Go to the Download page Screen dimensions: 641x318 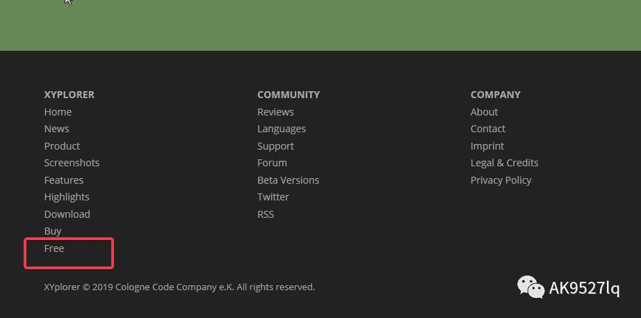[67, 214]
